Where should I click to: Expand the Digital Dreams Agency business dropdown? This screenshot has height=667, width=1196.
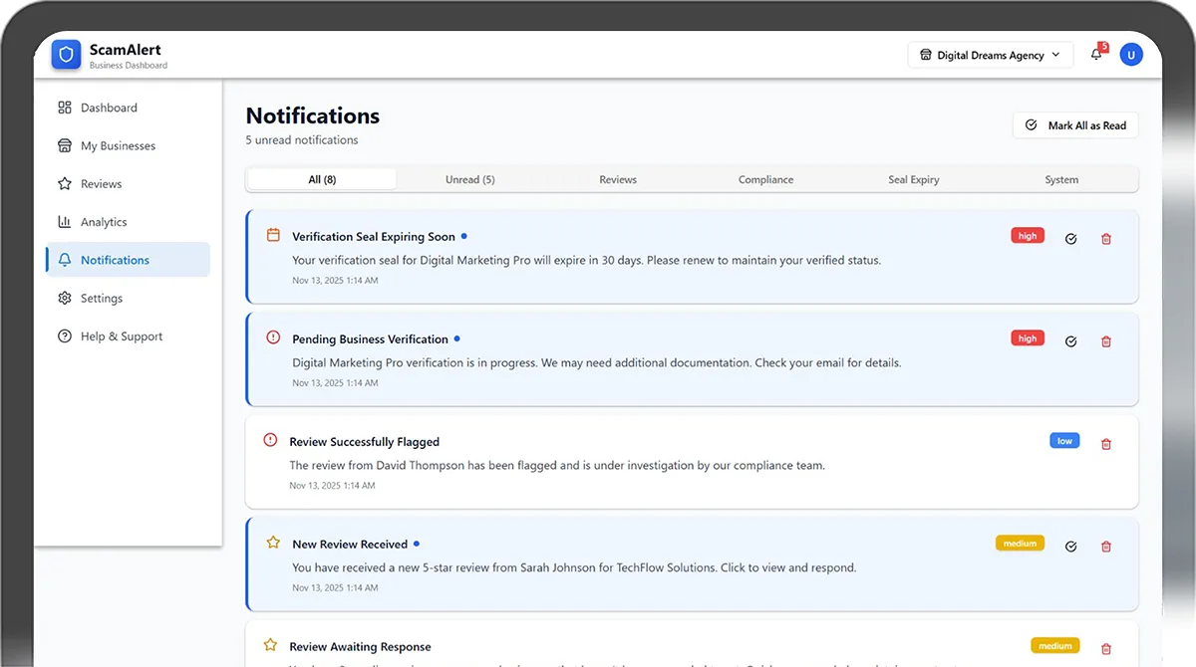click(990, 56)
